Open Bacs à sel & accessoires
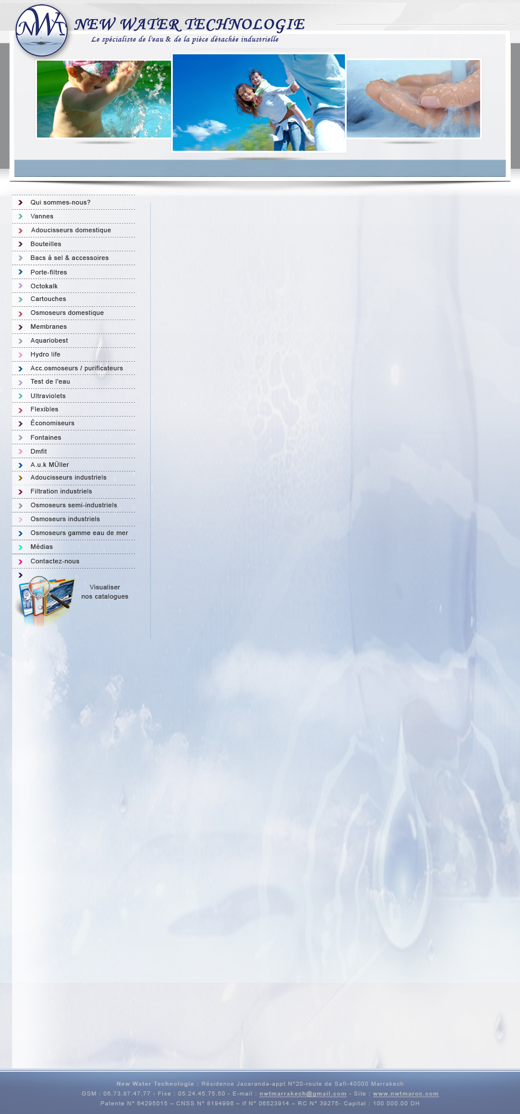The width and height of the screenshot is (520, 1114). coord(69,258)
